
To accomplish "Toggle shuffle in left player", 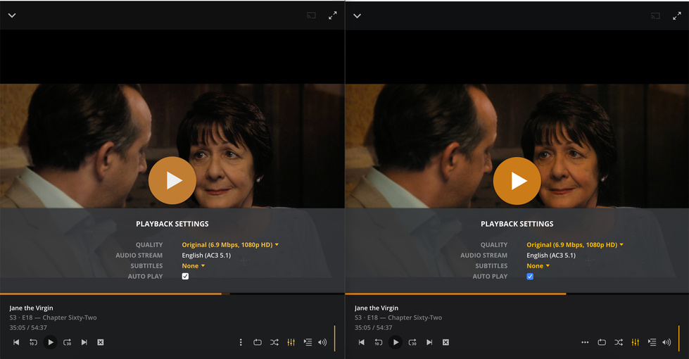I will tap(274, 342).
